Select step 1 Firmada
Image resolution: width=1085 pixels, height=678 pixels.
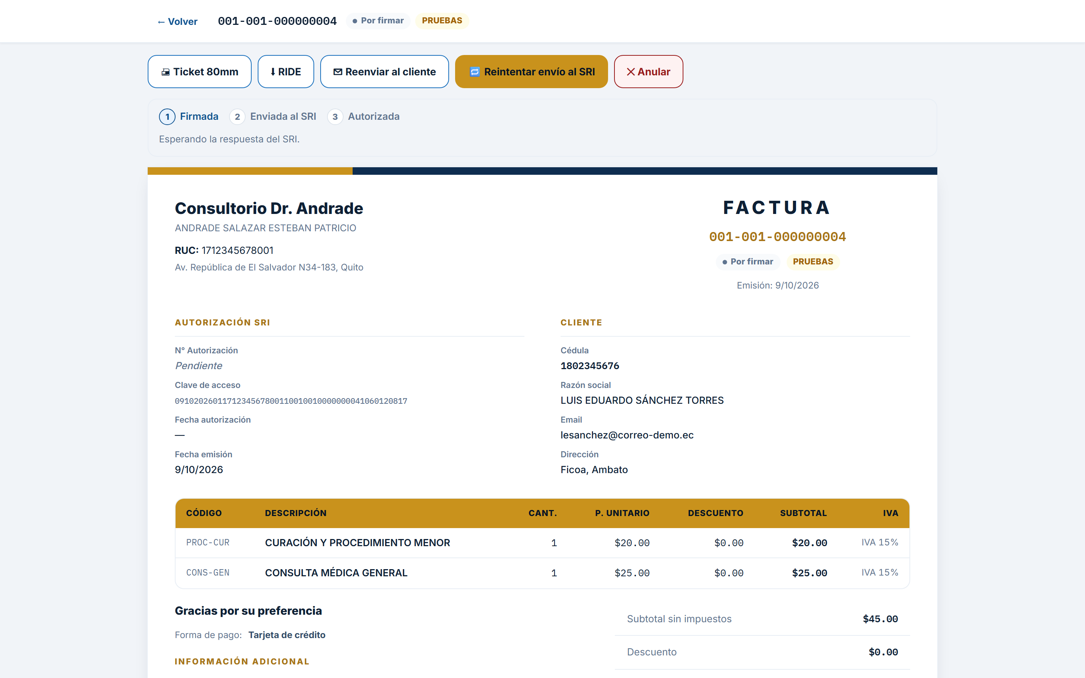click(189, 117)
